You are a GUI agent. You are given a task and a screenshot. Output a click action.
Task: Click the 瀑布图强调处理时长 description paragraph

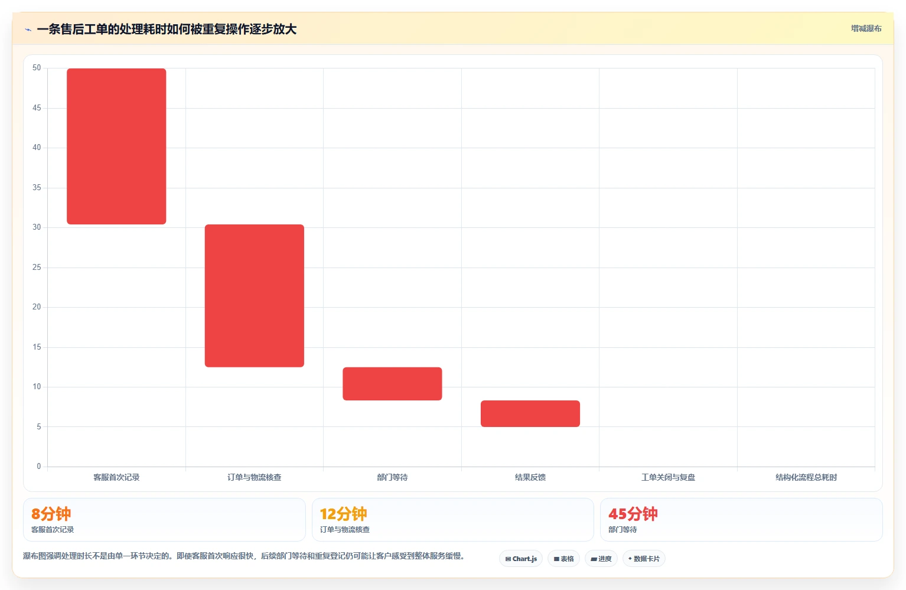point(244,556)
